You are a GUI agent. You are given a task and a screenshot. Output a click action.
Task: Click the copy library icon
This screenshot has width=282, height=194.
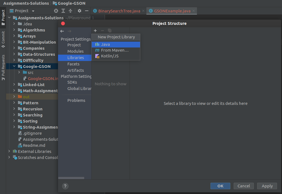(x=110, y=31)
